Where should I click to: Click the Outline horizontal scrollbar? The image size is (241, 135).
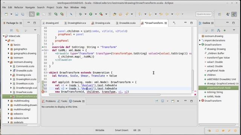pos(217,124)
